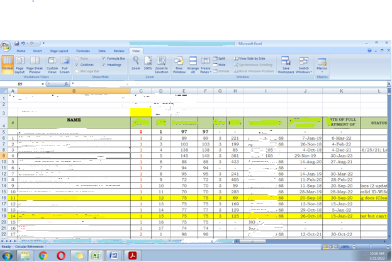Click the zoom slider in status bar
Screen dimensions: 392x262
[x=371, y=247]
